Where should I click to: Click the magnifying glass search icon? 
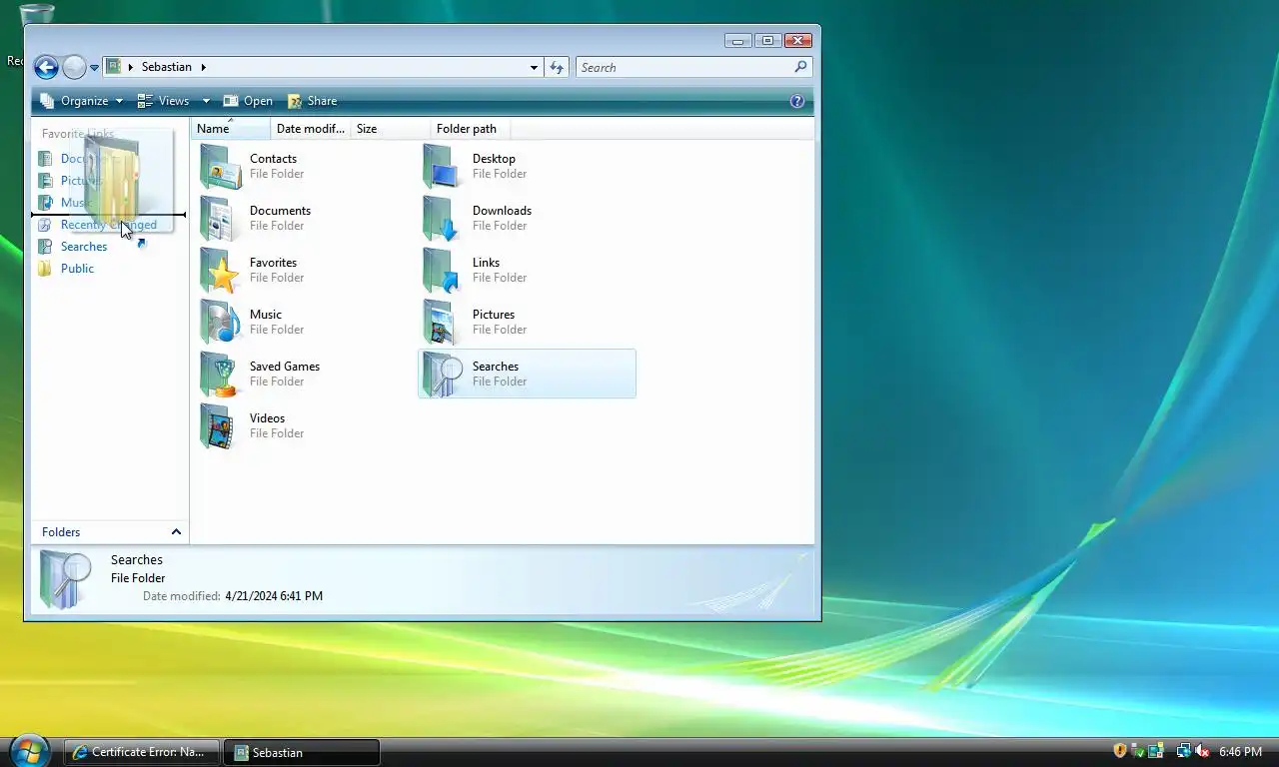click(800, 67)
